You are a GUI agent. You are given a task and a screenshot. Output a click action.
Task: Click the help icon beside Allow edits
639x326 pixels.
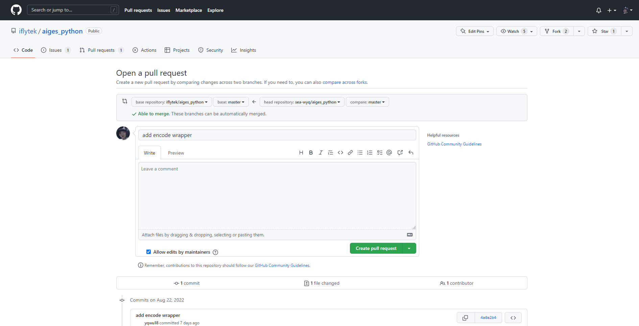click(x=215, y=252)
